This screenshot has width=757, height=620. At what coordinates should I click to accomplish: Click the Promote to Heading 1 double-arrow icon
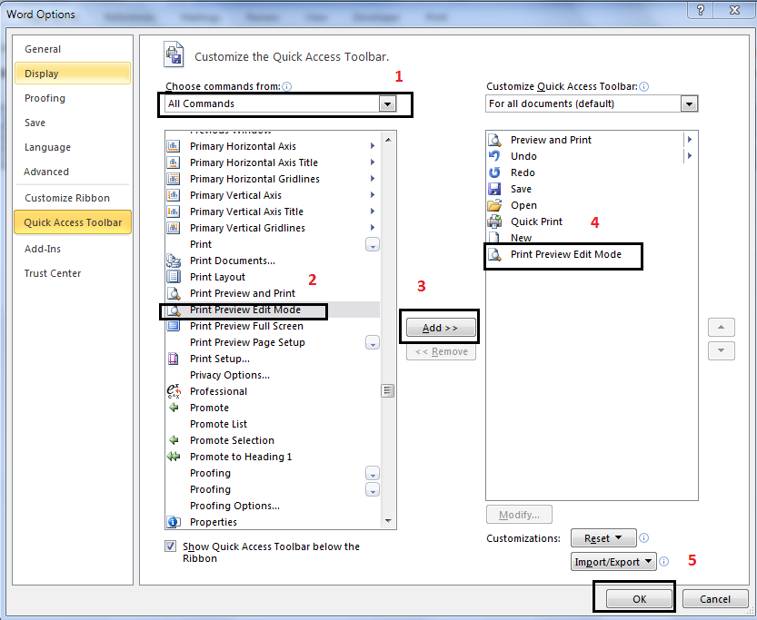coord(174,457)
